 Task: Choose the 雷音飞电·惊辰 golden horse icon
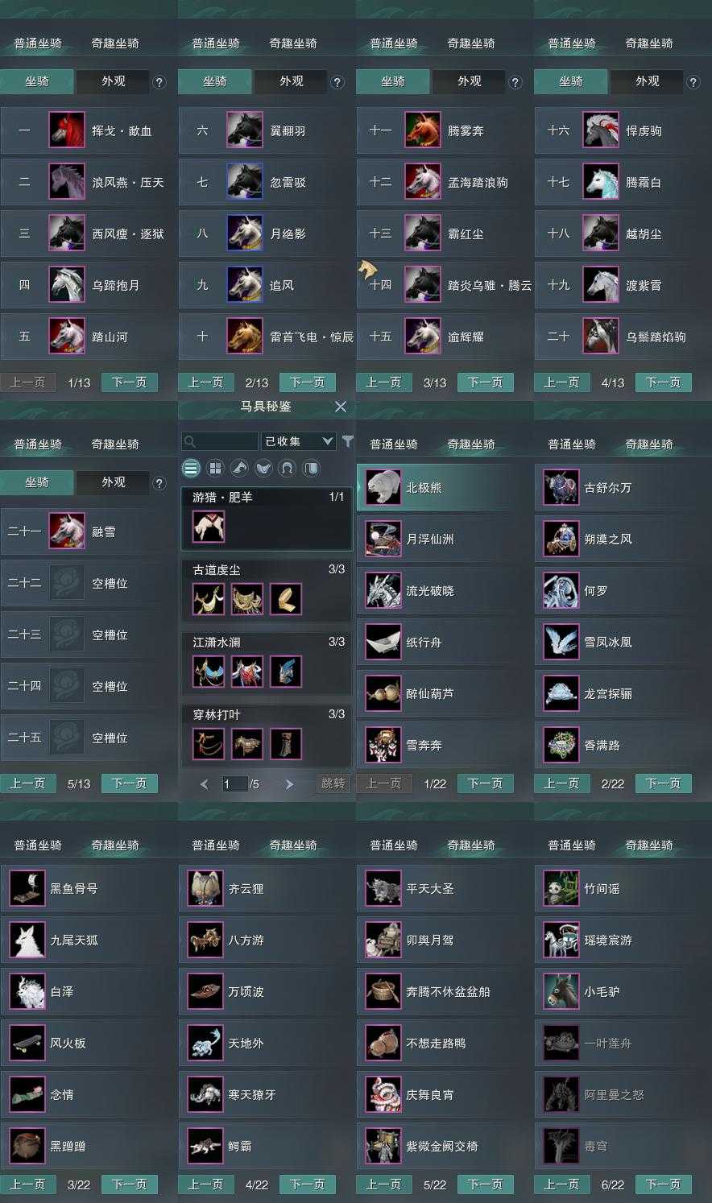click(245, 337)
